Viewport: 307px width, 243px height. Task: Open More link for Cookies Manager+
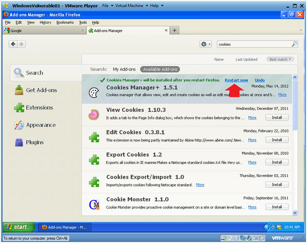coord(283,95)
